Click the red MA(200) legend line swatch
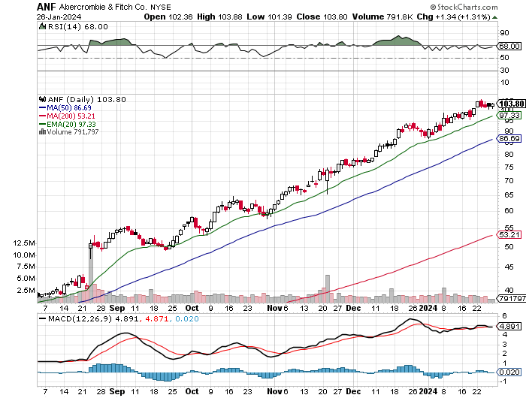The width and height of the screenshot is (526, 398). [x=43, y=116]
